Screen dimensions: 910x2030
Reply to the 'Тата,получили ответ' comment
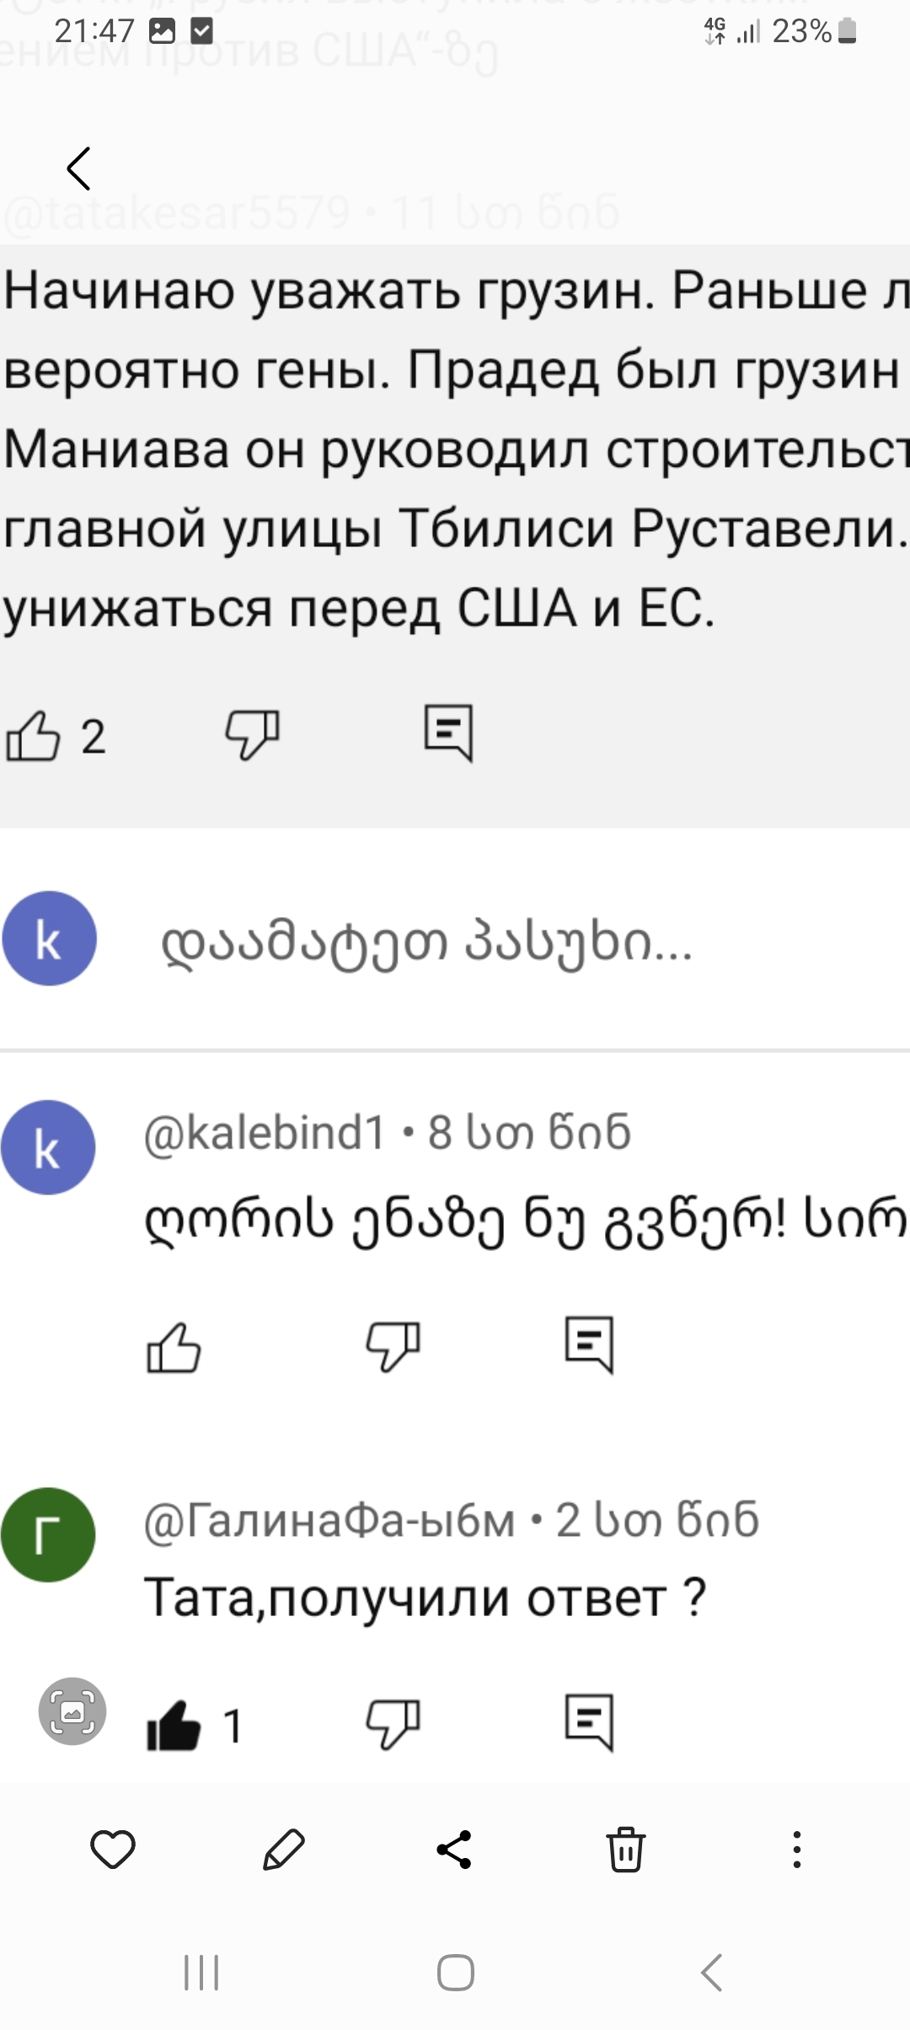[589, 1722]
